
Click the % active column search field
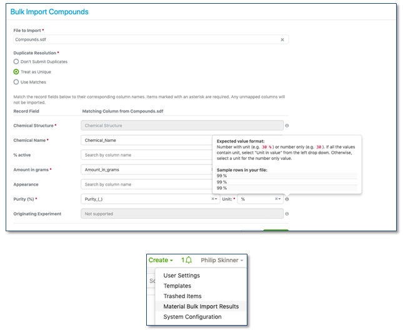tap(147, 155)
